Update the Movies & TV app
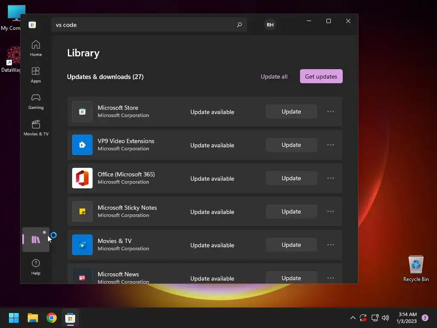437x328 pixels. [x=291, y=245]
